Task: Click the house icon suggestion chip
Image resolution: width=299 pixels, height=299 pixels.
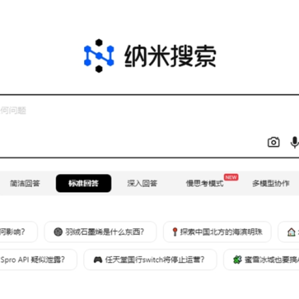Action: (289, 232)
